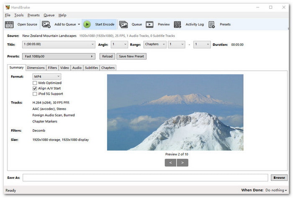Click the Presets gear-document icon
The image size is (293, 198).
[x=212, y=24]
